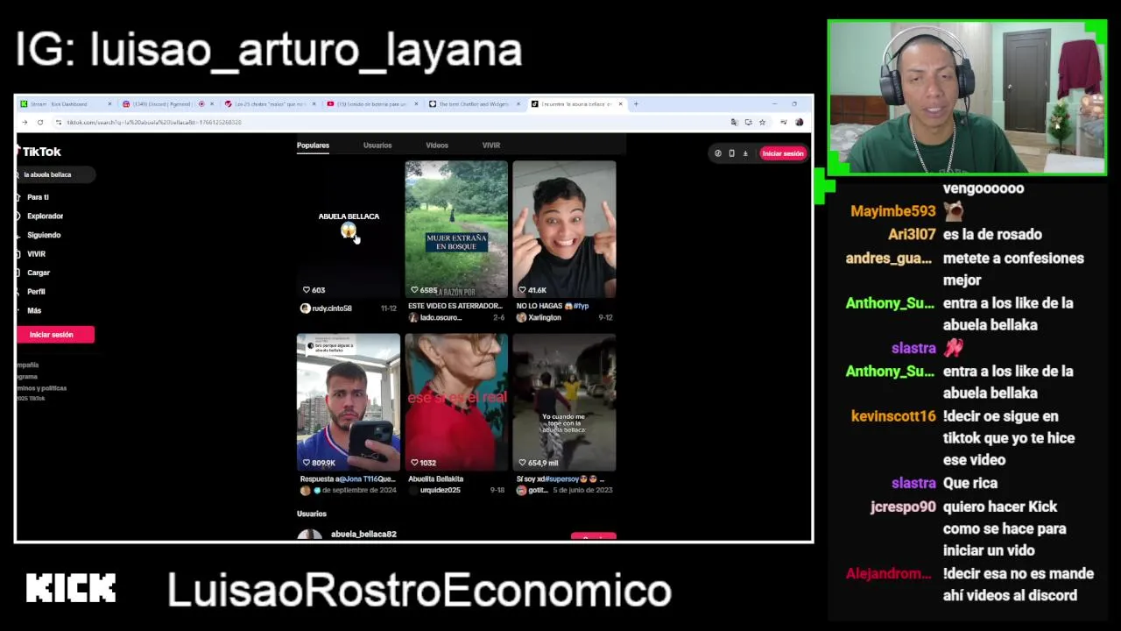Click the webcam feed of the streamer

[x=967, y=97]
